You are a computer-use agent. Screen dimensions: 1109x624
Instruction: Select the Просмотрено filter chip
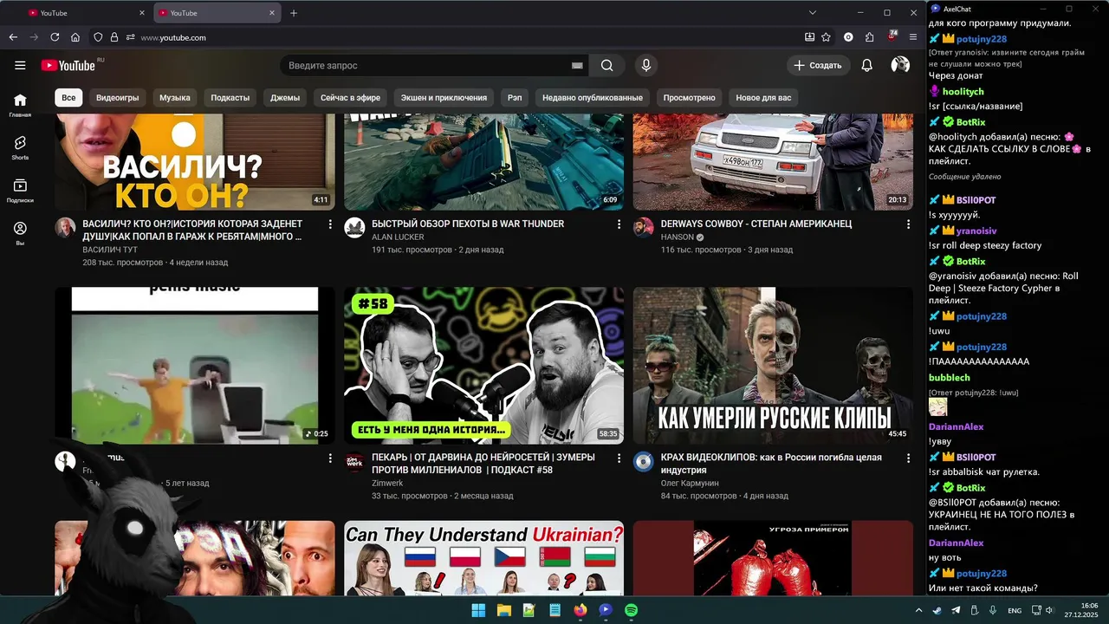click(690, 98)
